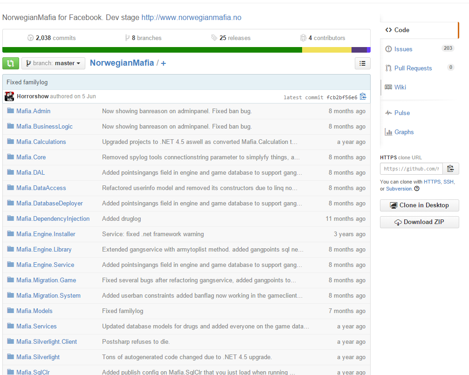Open the branch master dropdown

click(53, 63)
